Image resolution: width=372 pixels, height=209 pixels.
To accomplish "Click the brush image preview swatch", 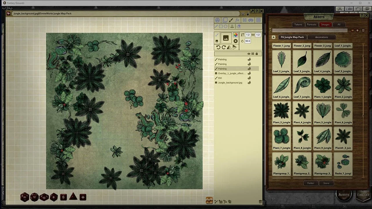I will (x=226, y=38).
